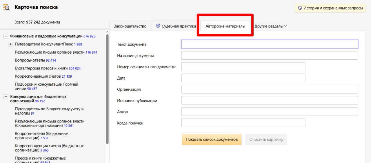Click the Название документа field
This screenshot has width=371, height=163.
point(270,56)
